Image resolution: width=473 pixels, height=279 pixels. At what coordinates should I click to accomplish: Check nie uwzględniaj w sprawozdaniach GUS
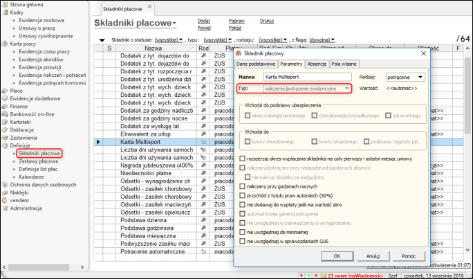pos(242,241)
